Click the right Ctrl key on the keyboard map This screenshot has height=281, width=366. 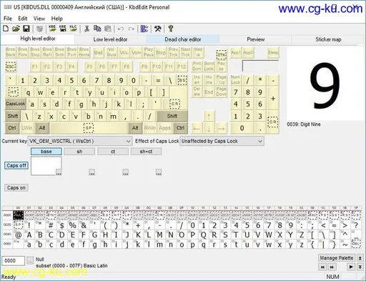click(180, 128)
